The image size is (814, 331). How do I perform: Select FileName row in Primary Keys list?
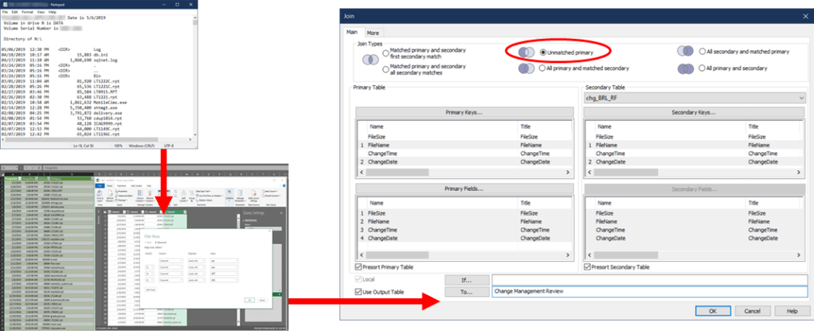[x=464, y=146]
